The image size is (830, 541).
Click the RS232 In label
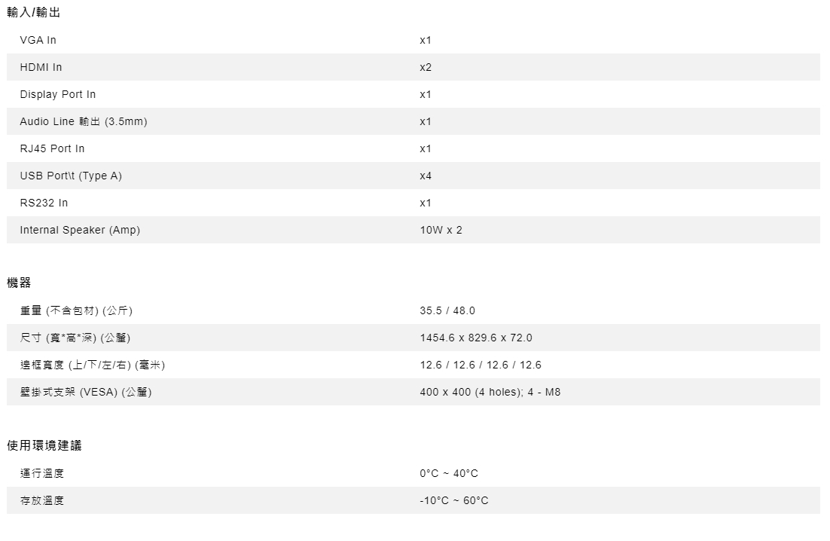pyautogui.click(x=44, y=203)
